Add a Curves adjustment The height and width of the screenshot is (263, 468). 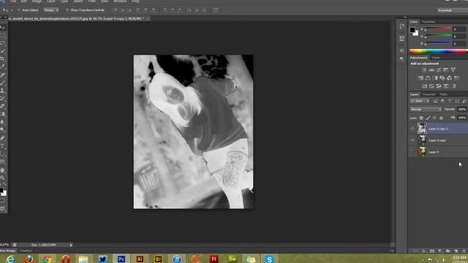point(439,70)
